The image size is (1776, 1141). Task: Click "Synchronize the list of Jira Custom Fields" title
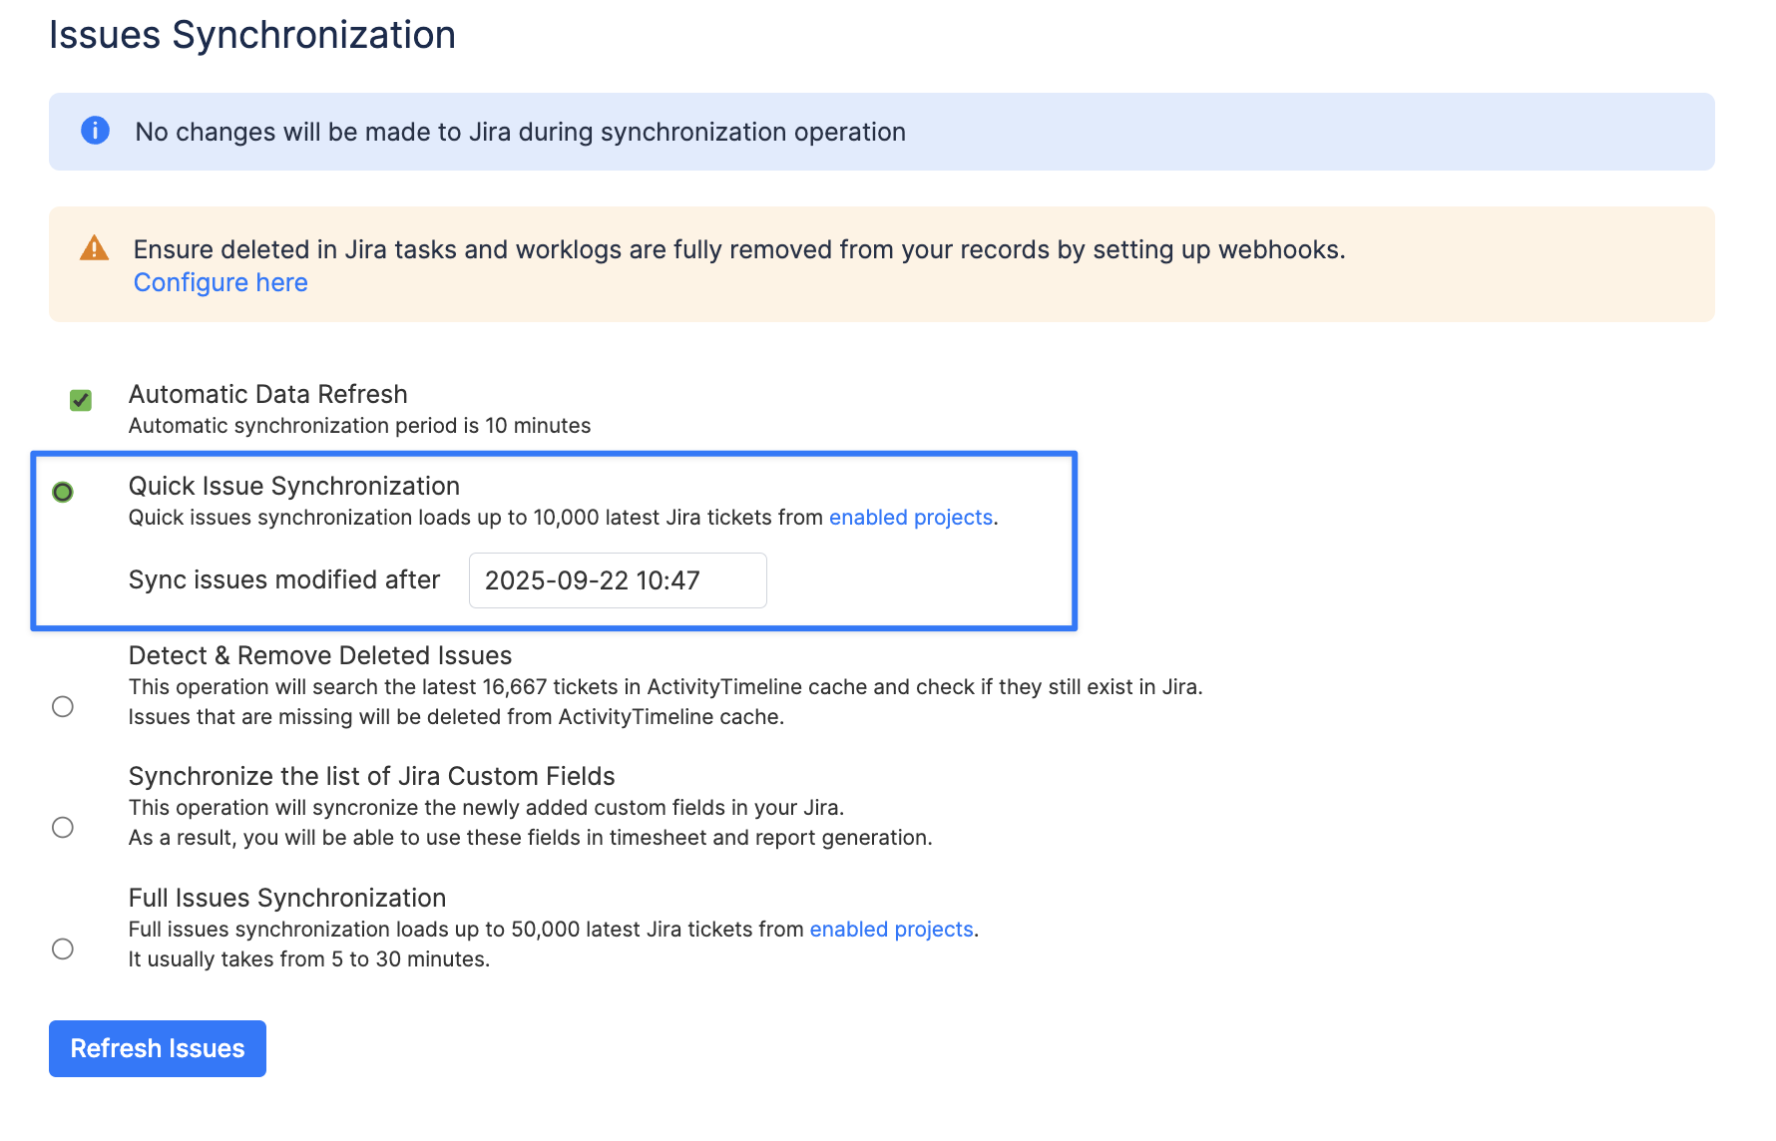[x=371, y=776]
